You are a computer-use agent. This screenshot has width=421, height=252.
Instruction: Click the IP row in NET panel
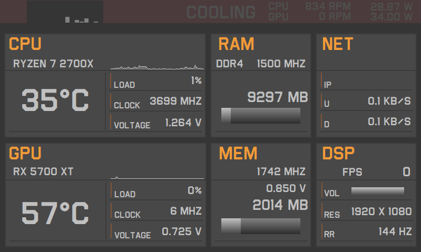pos(365,84)
